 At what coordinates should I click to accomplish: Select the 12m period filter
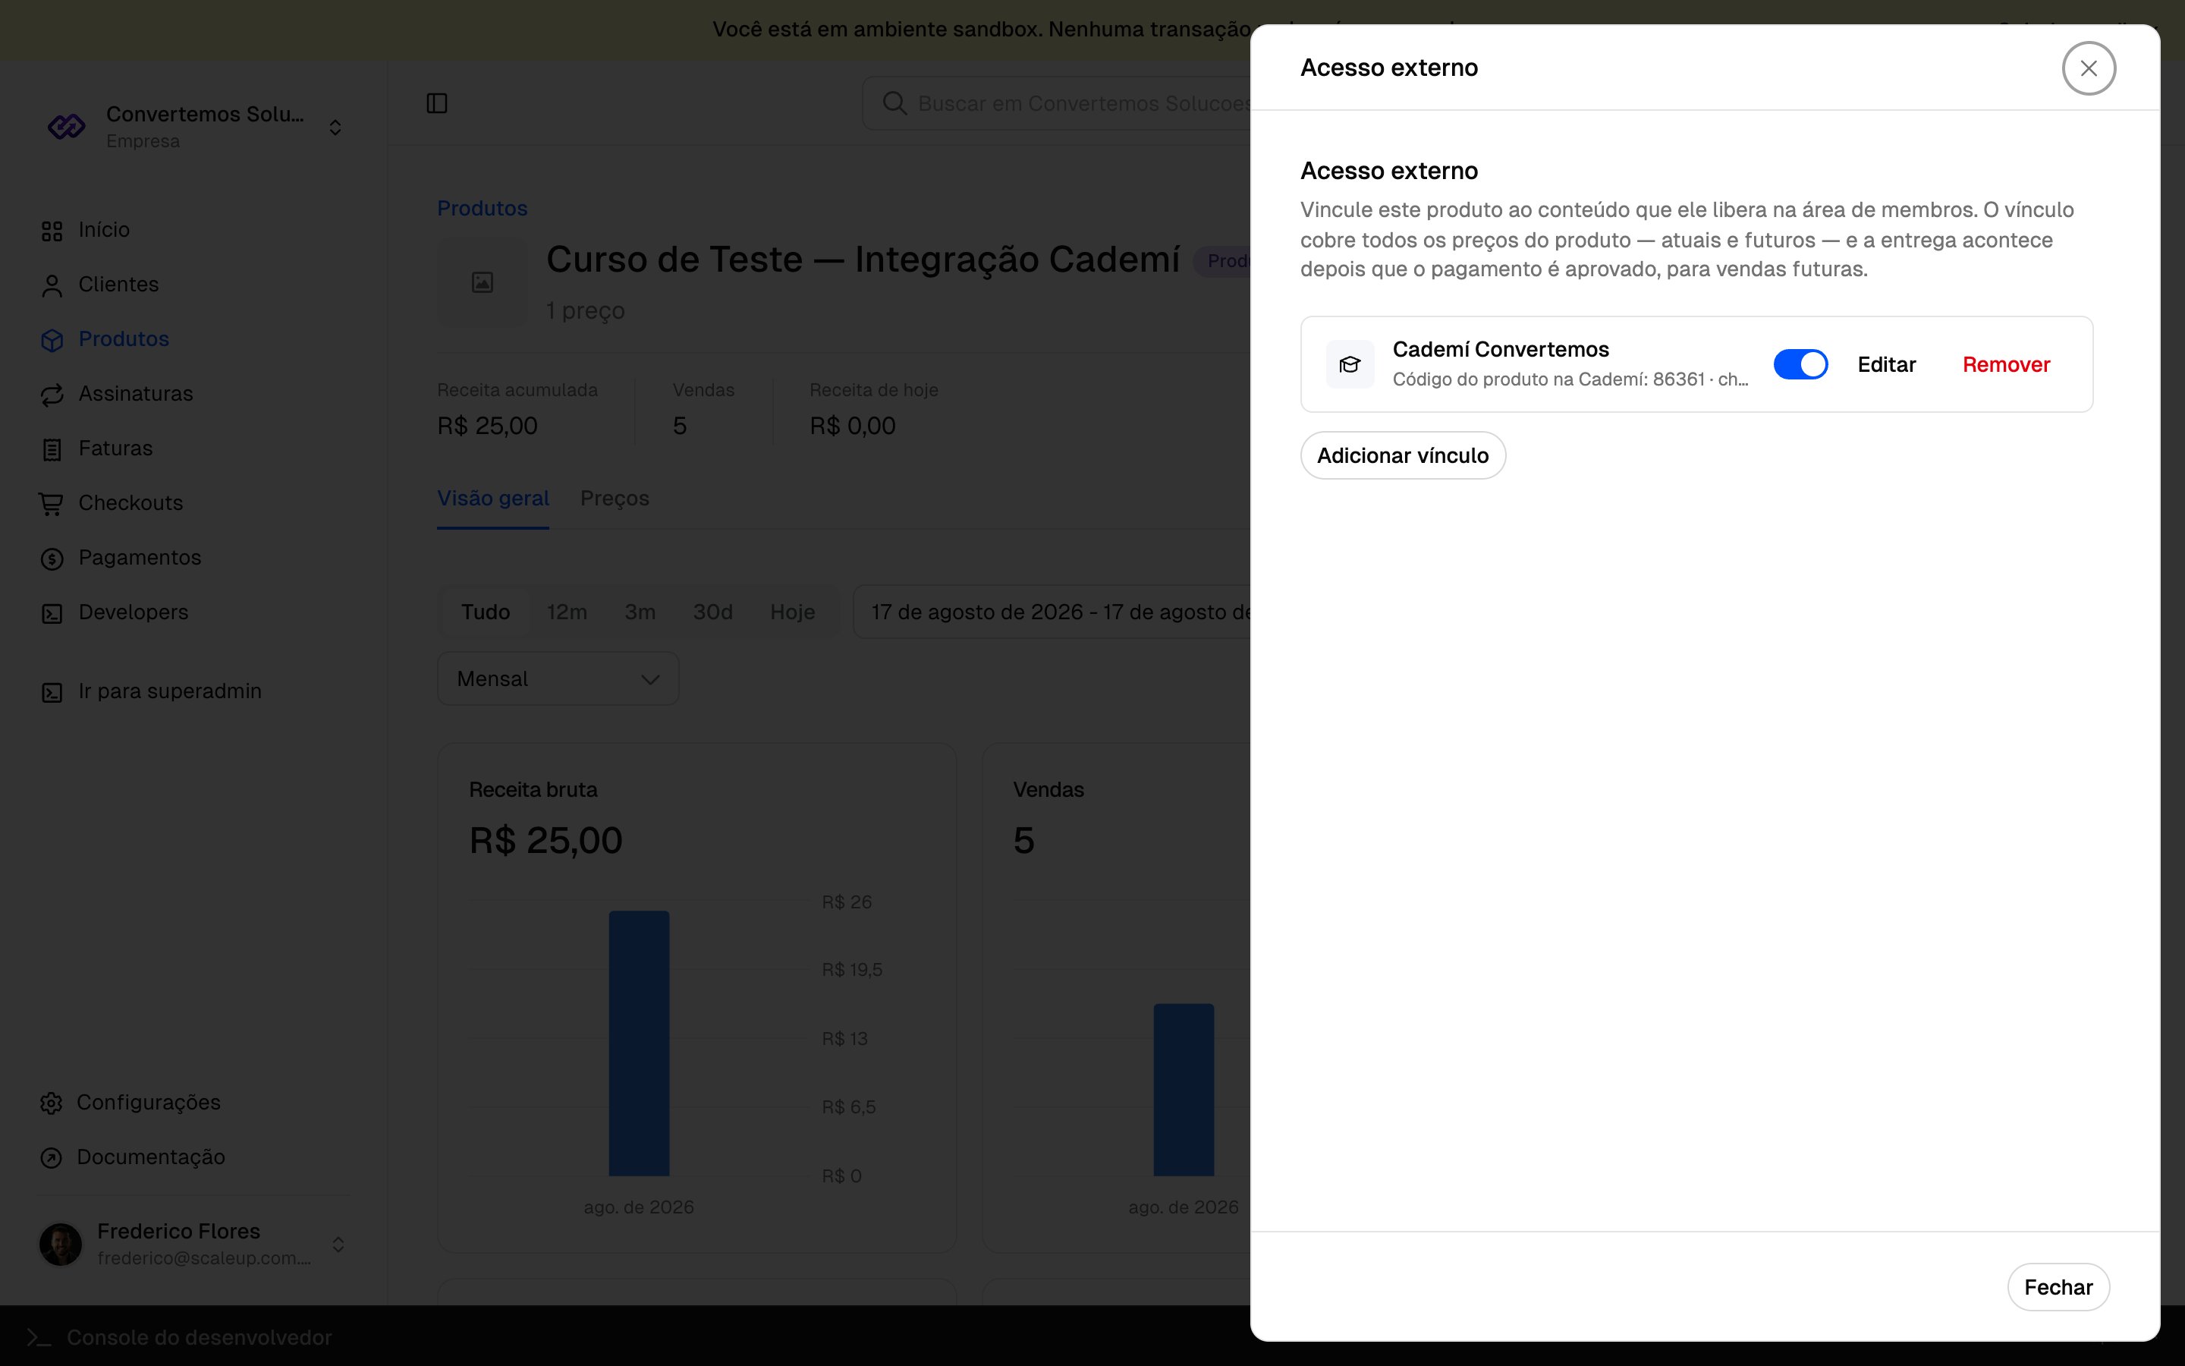coord(567,612)
